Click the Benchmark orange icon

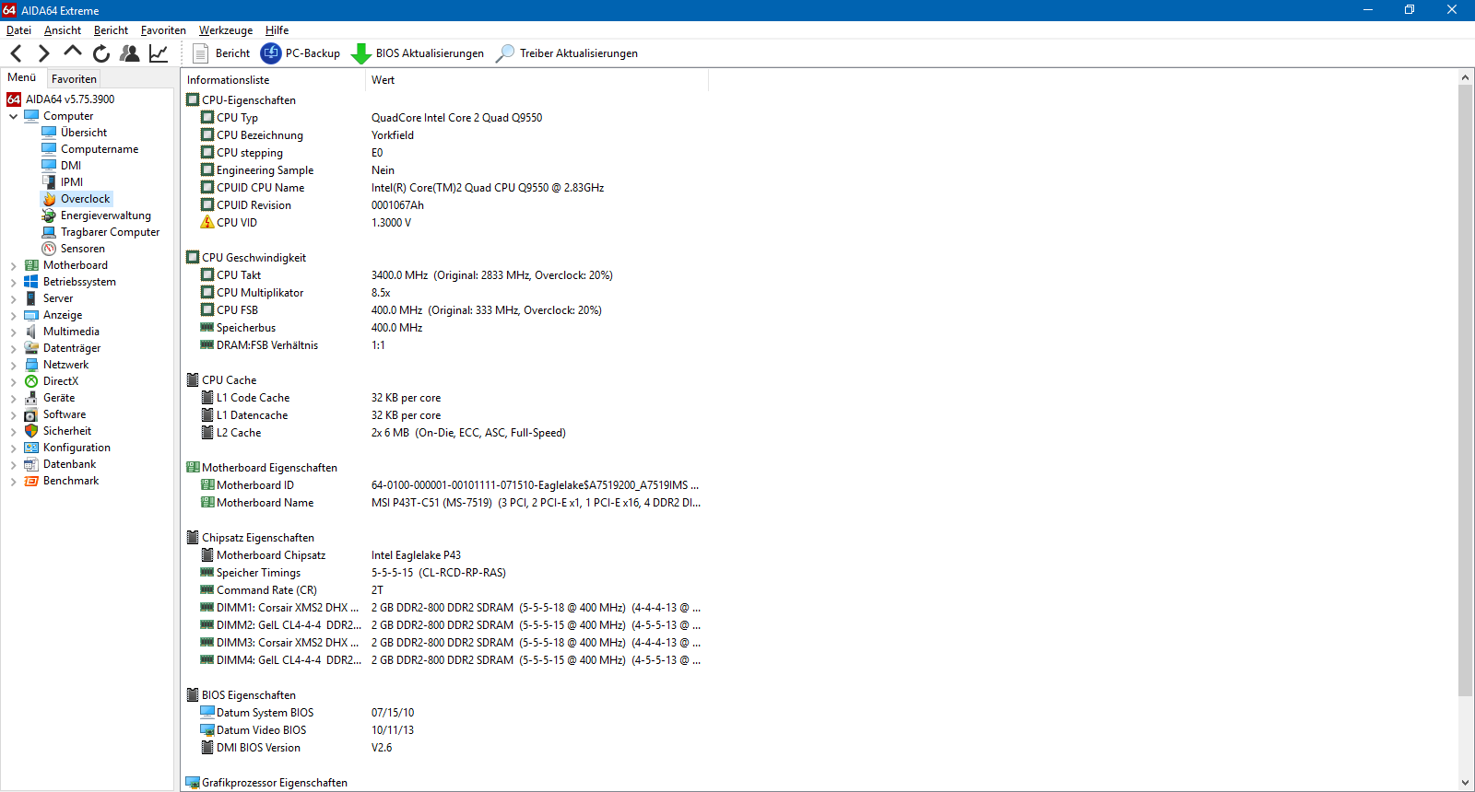tap(31, 481)
